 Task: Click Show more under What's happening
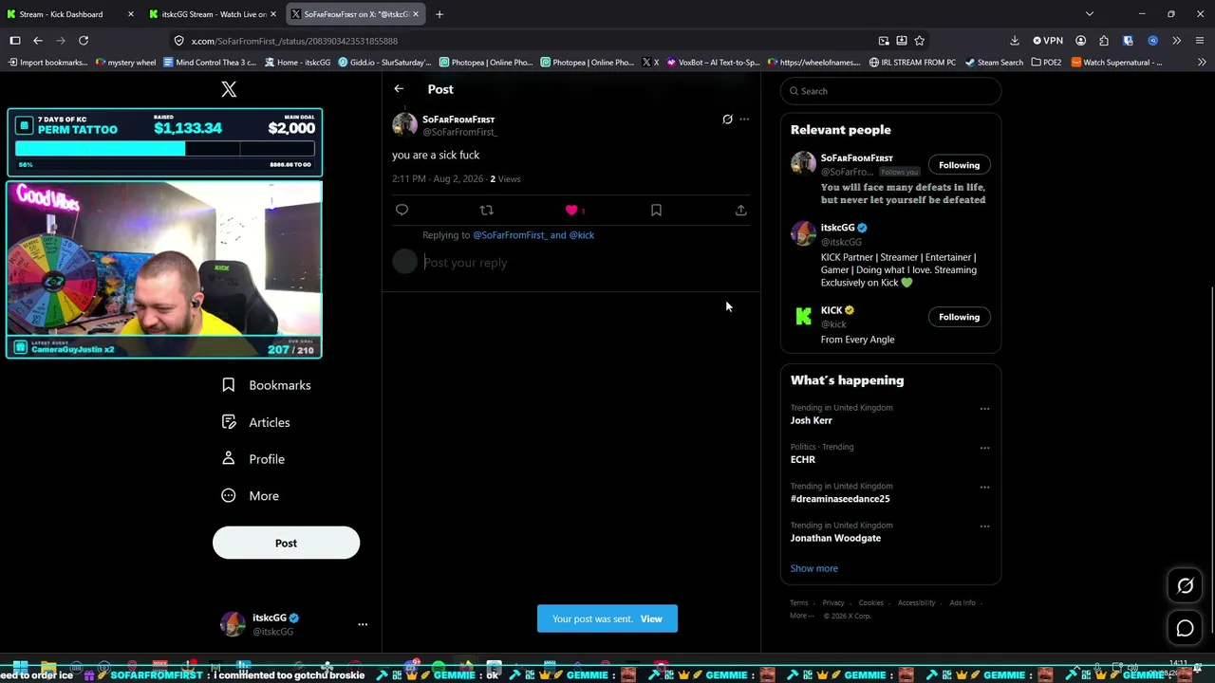(x=814, y=568)
